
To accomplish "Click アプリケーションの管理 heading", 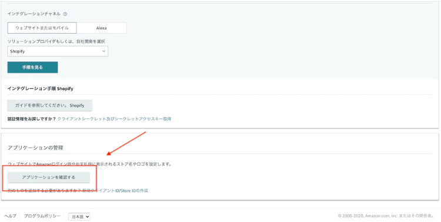I will pos(35,148).
